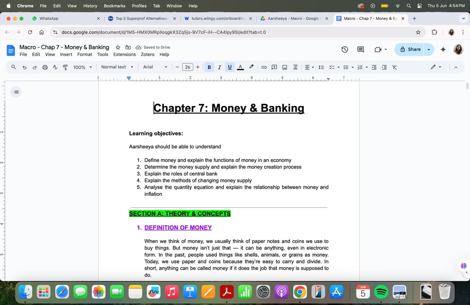
Task: Open the text color picker
Action: 240,67
